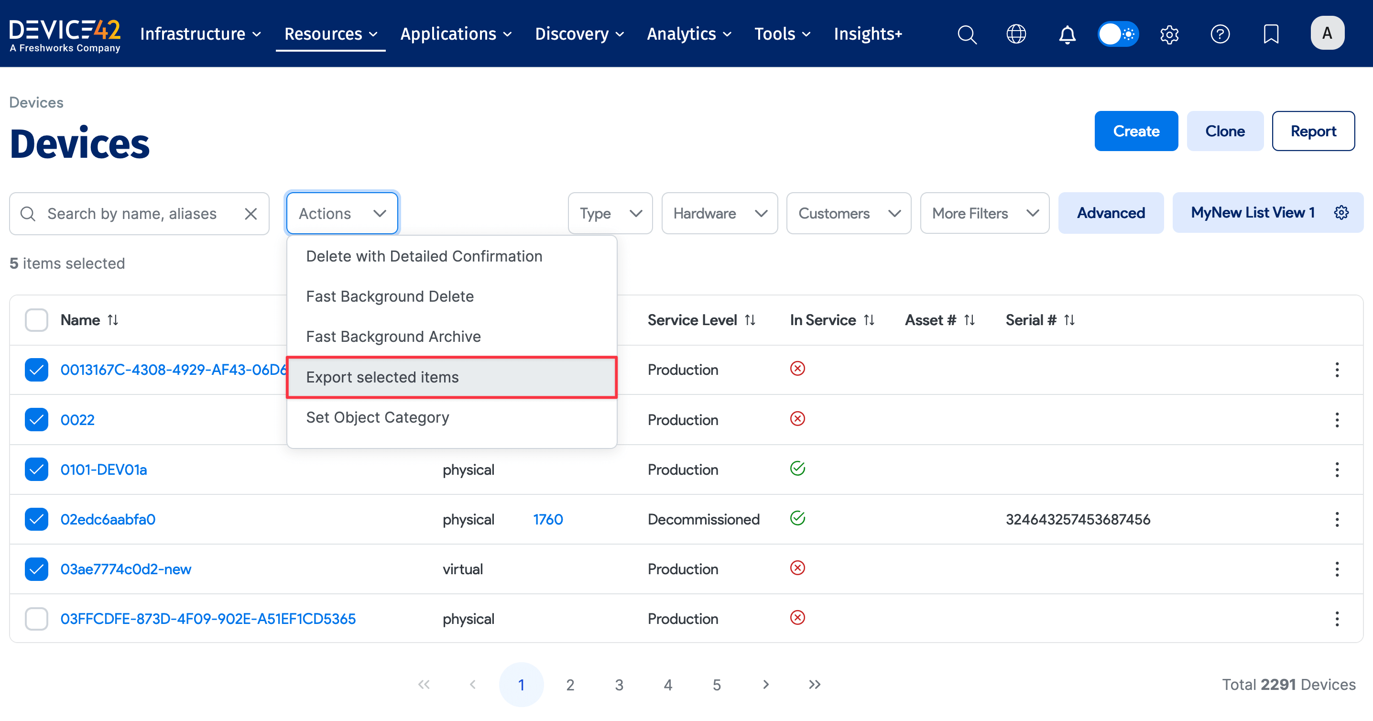Open the global search magnifier icon
The height and width of the screenshot is (721, 1373).
tap(967, 34)
